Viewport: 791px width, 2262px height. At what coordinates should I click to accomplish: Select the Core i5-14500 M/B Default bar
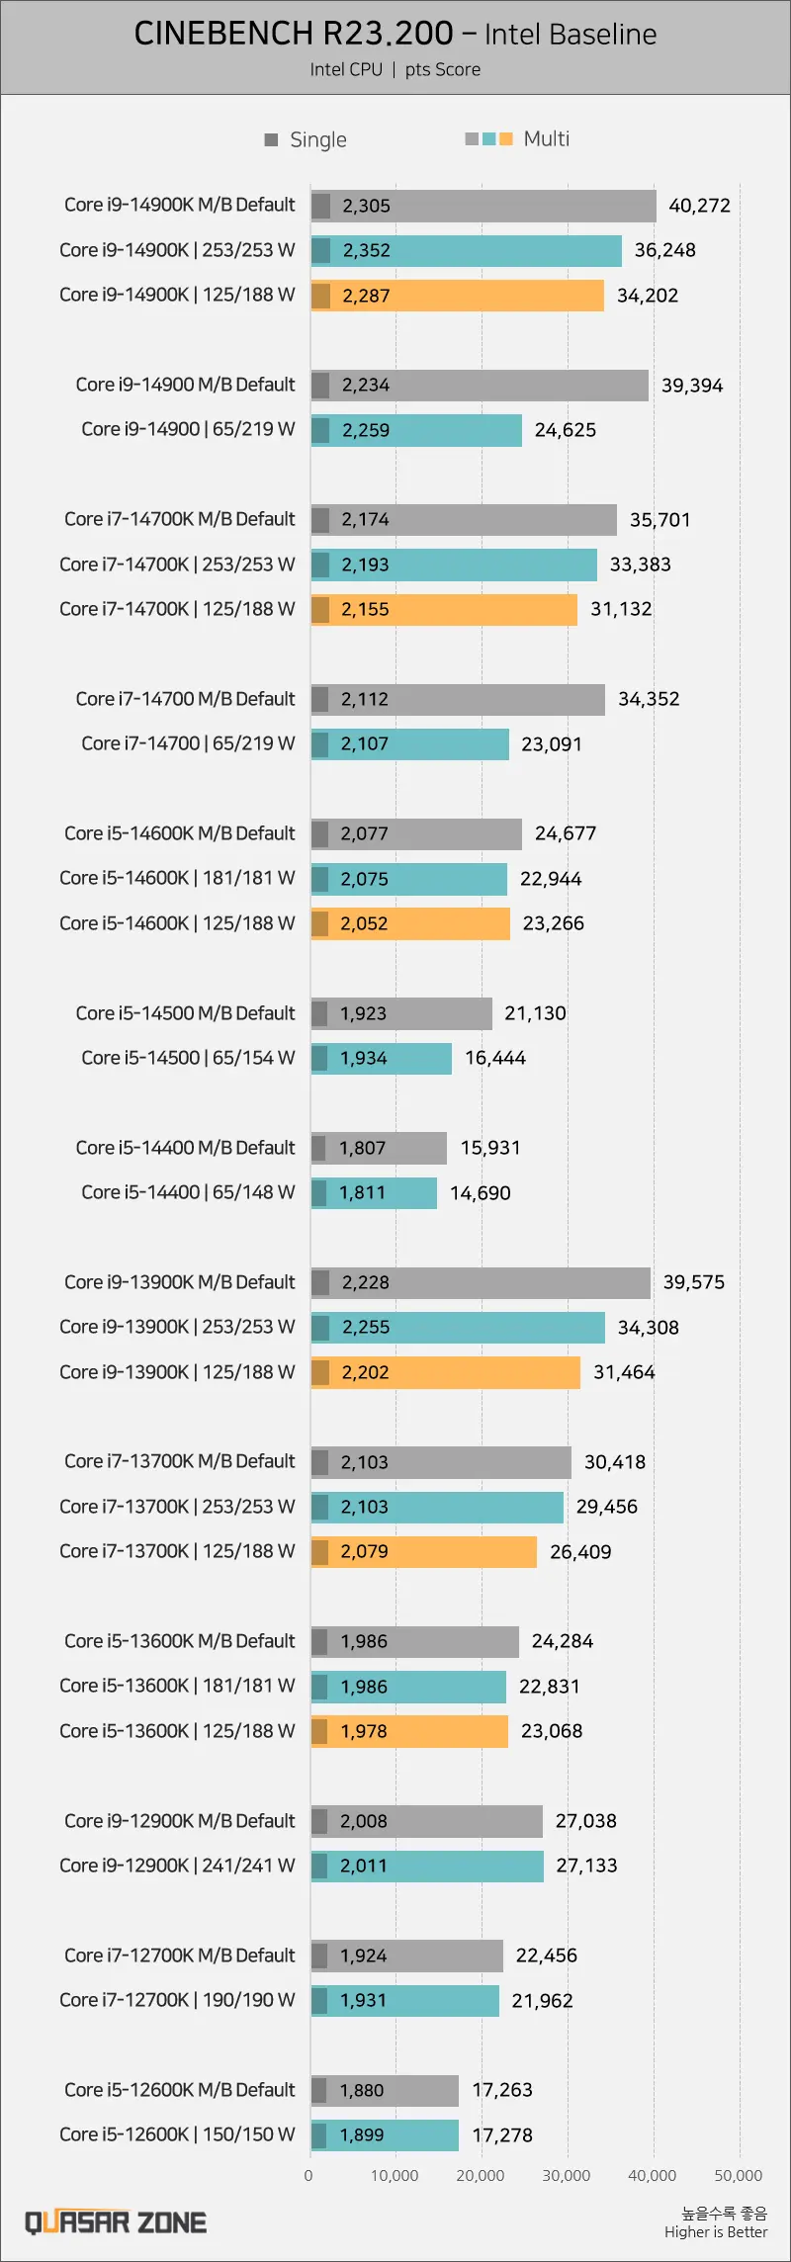click(401, 1013)
